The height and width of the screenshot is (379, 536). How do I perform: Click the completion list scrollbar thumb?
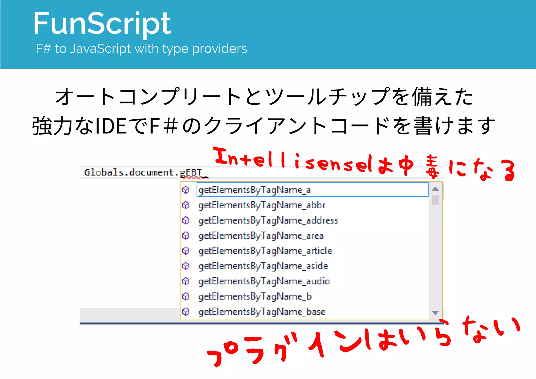point(435,200)
